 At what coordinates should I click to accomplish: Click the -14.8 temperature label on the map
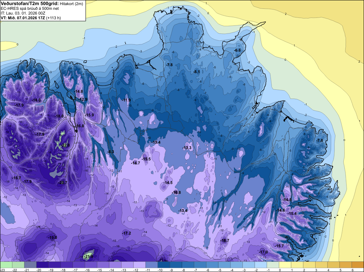pyautogui.click(x=79, y=91)
